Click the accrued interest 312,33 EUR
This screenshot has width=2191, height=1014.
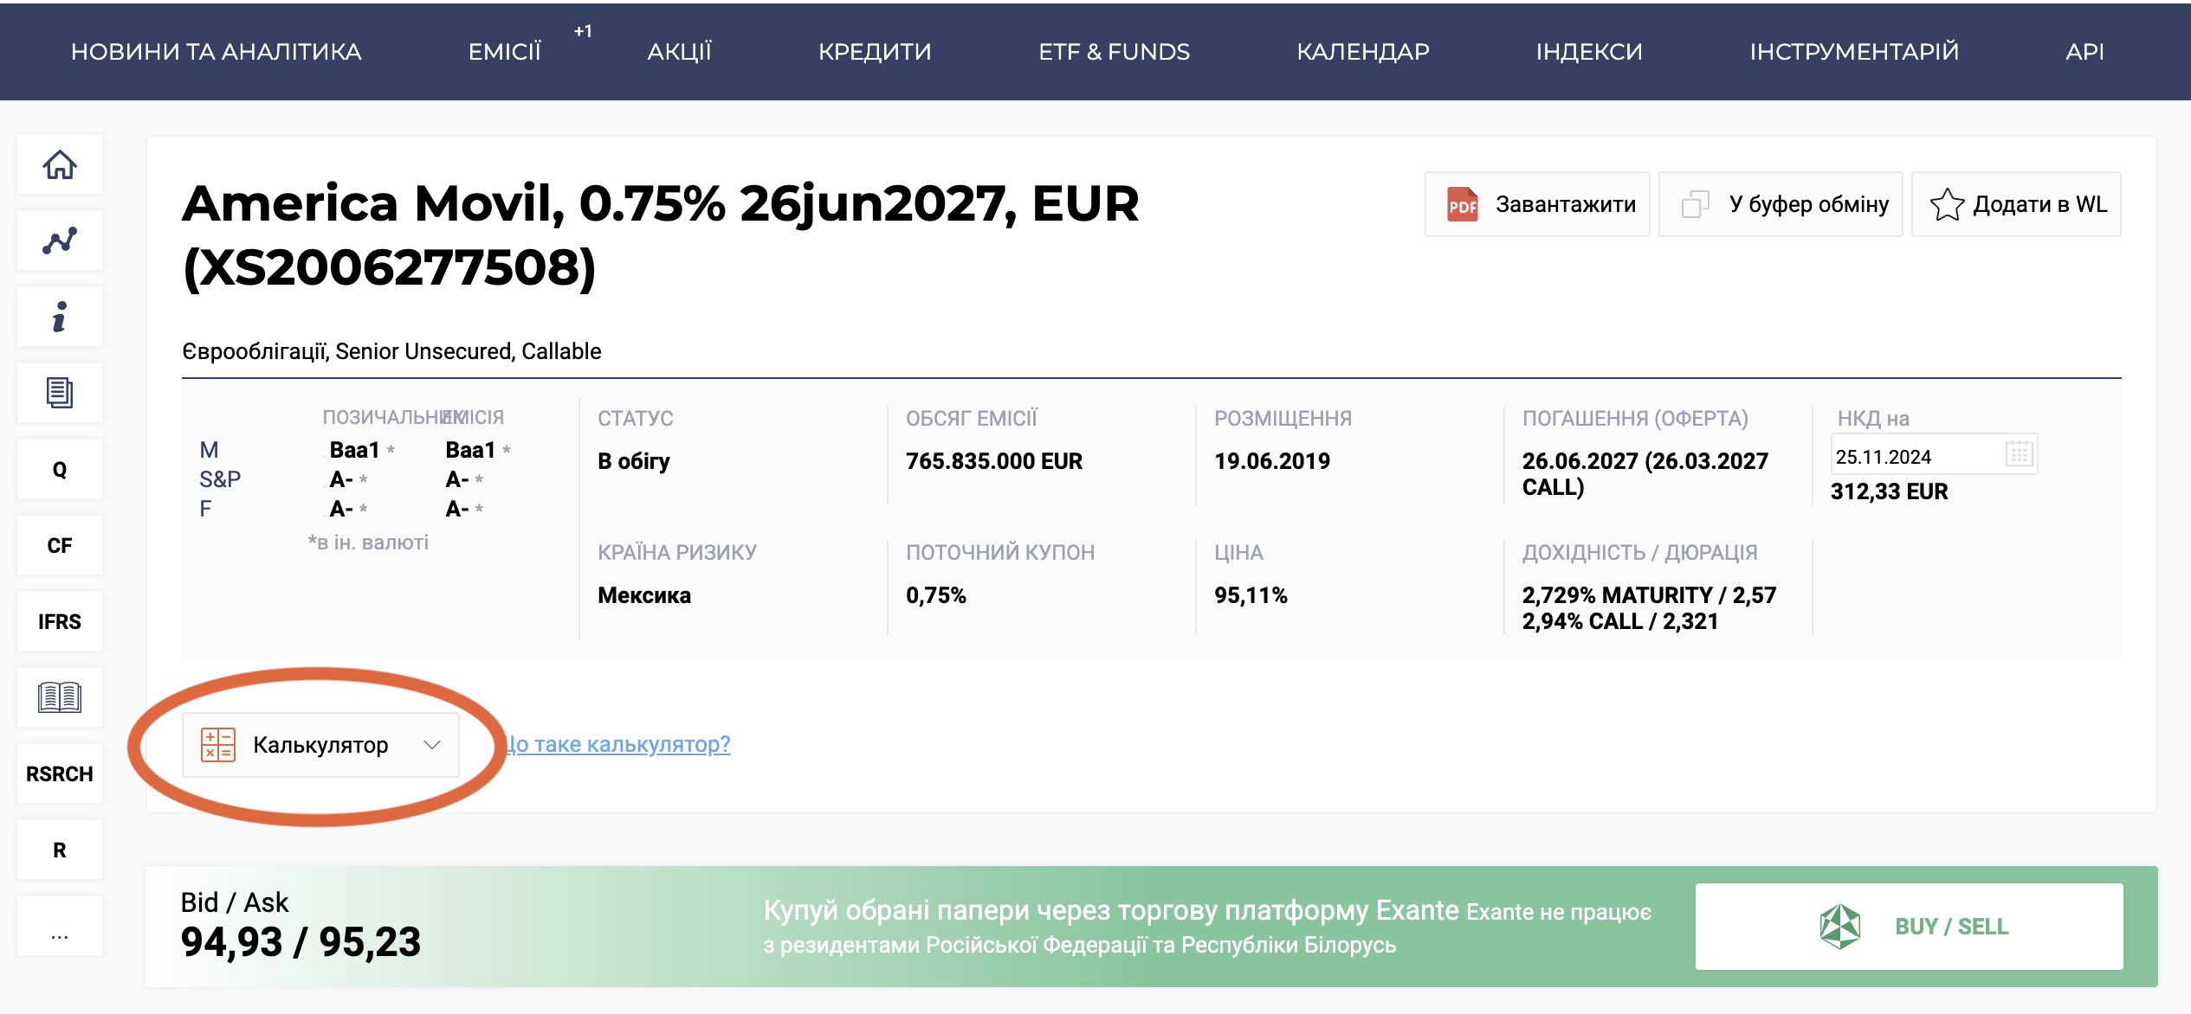click(1890, 491)
